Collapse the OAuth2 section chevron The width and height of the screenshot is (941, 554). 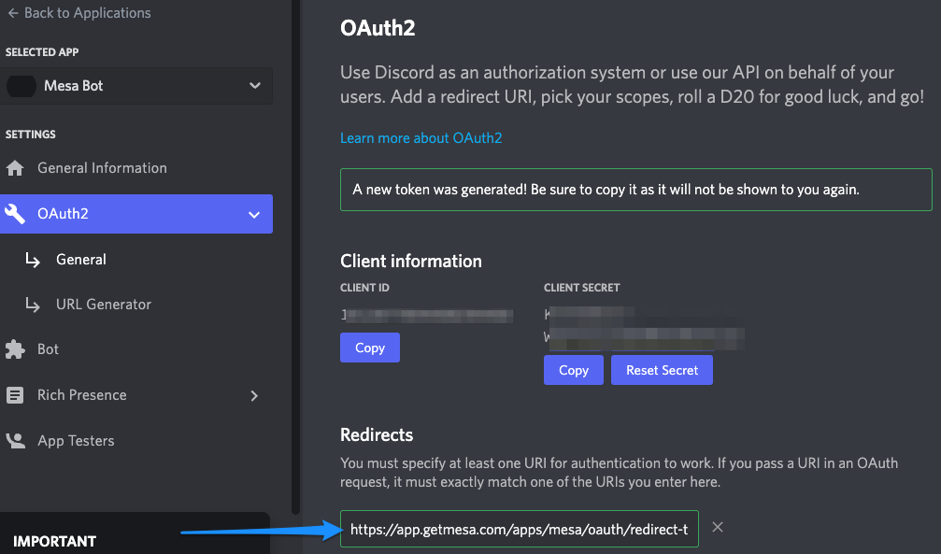254,214
